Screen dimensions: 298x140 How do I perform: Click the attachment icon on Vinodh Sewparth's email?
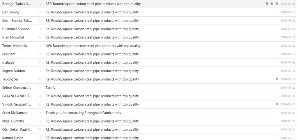tap(277, 104)
